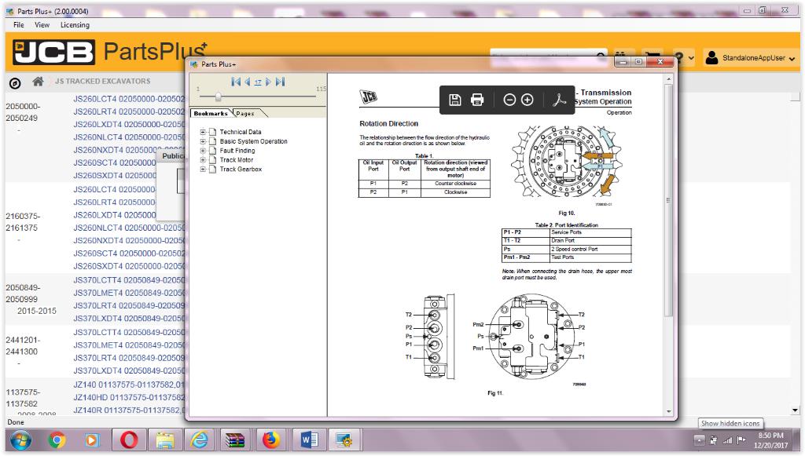Open the help question mark dropdown
The image size is (805, 456).
pyautogui.click(x=684, y=57)
